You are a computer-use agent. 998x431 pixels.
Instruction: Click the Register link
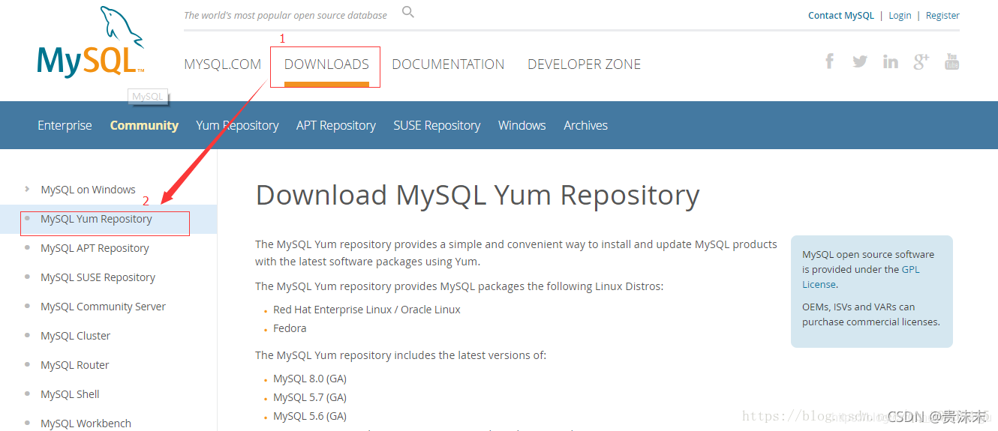942,15
